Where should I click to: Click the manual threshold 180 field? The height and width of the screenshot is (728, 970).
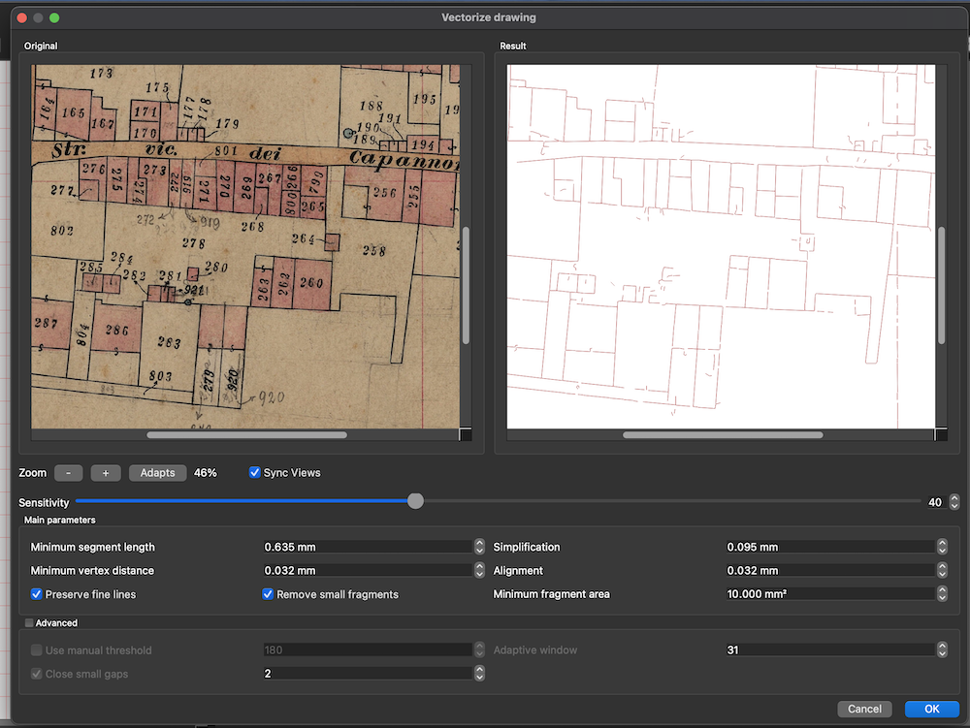click(368, 650)
